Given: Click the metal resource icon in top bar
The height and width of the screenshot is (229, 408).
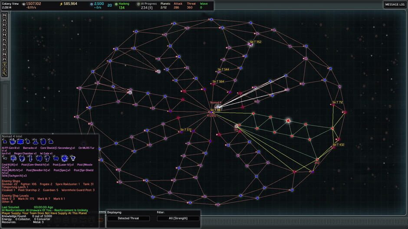Looking at the screenshot, I should click(x=24, y=4).
